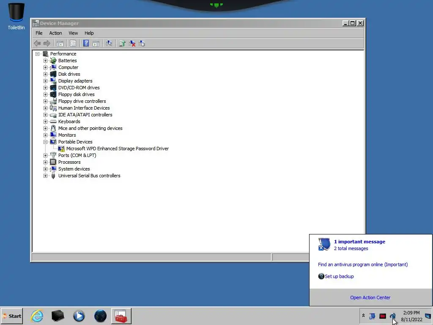433x325 pixels.
Task: Select the 'Portable Devices' label
Action: click(x=75, y=142)
